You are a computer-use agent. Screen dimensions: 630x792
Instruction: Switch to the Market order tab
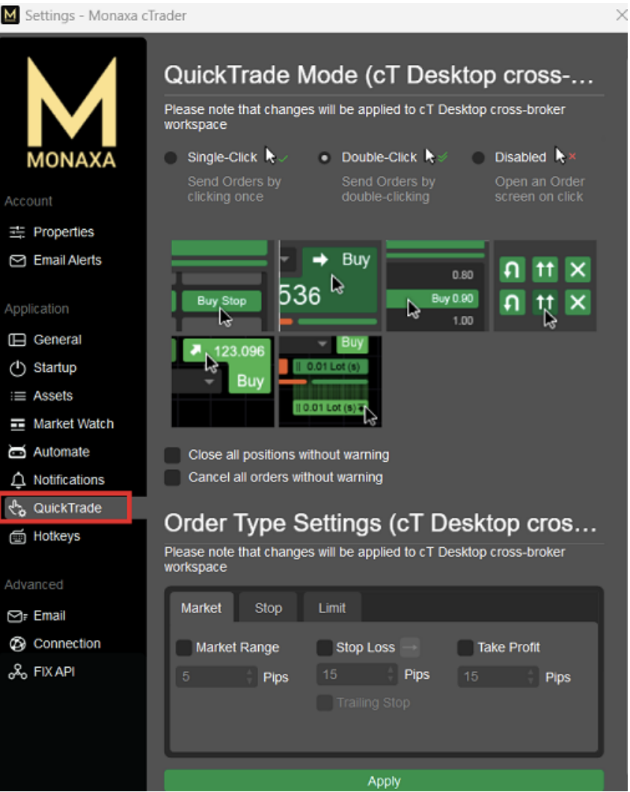pos(201,608)
